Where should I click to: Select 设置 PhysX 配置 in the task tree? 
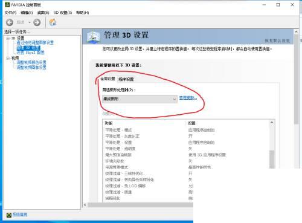(30, 53)
